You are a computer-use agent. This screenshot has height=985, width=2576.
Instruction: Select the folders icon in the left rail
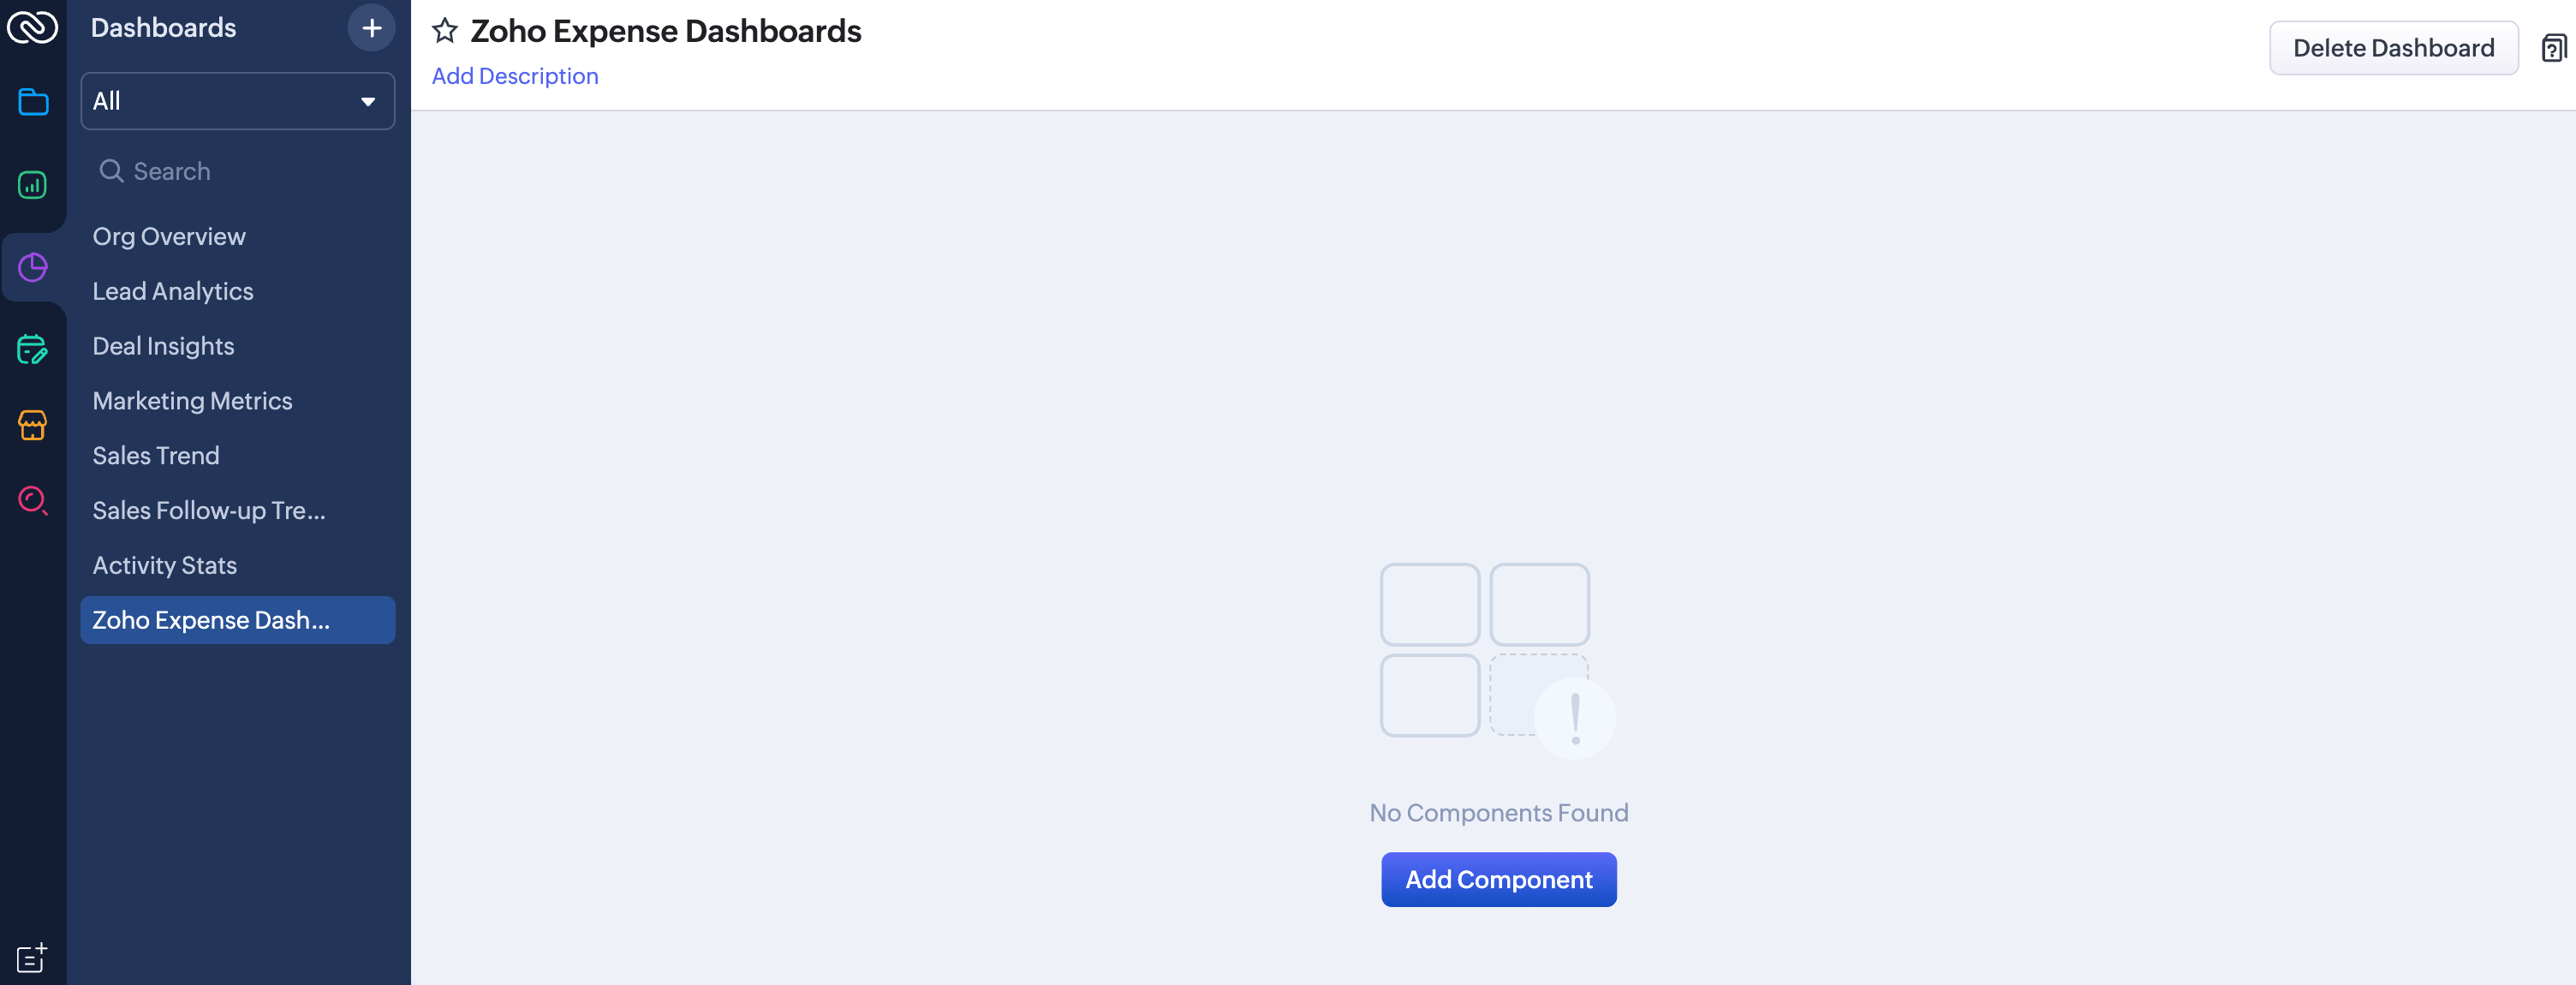[33, 101]
